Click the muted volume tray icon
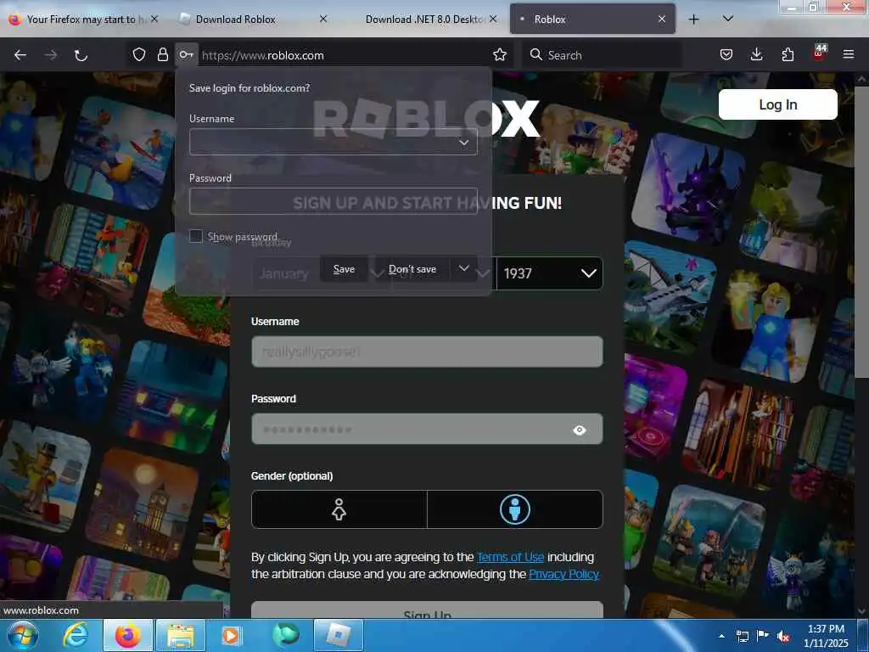869x652 pixels. (783, 637)
